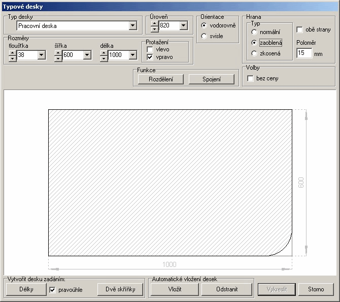Open the Typ desky dropdown list
Screen dimensions: 340x302
132,25
